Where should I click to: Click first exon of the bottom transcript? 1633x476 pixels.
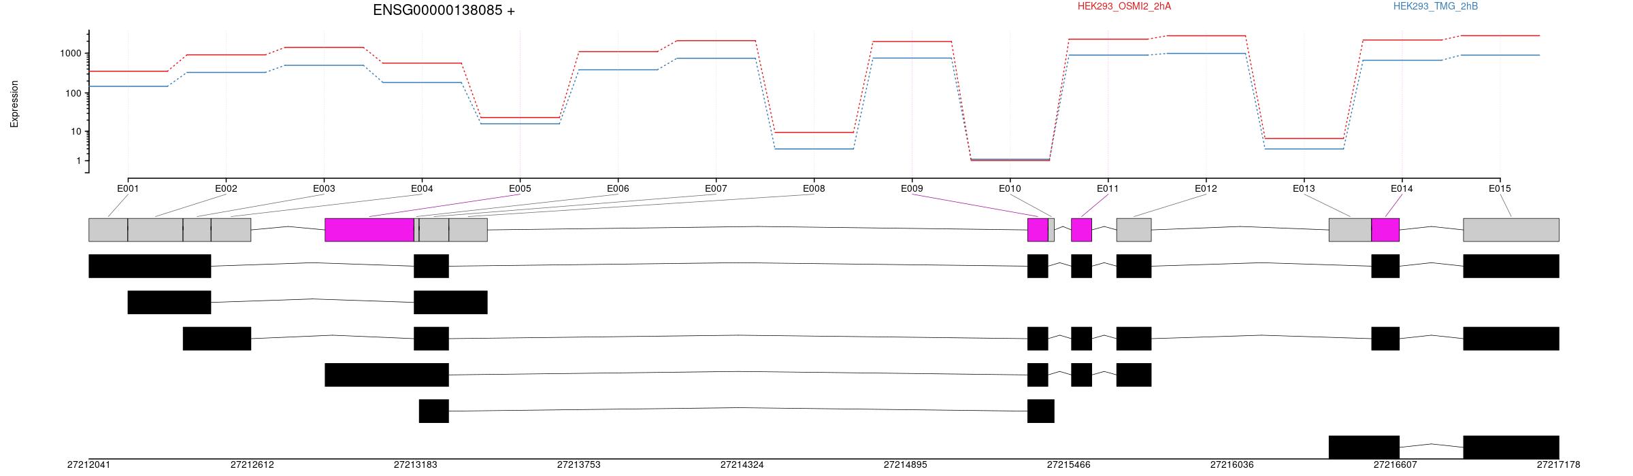click(1364, 447)
